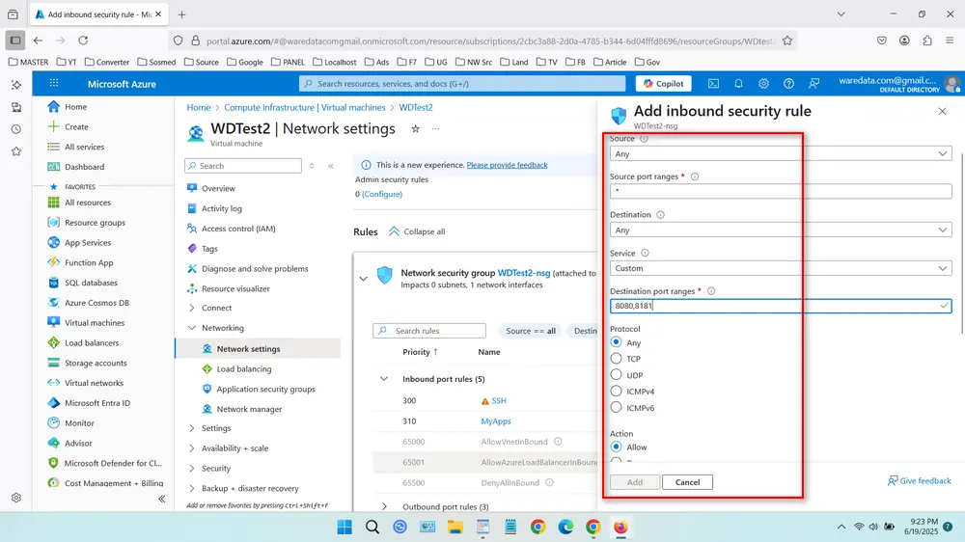Open MyApps rule link
The width and height of the screenshot is (965, 542).
coord(496,421)
